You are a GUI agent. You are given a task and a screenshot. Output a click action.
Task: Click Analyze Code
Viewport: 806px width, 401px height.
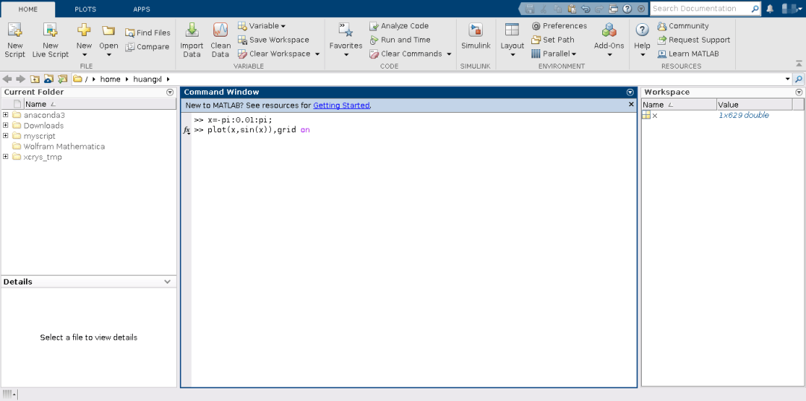click(x=399, y=25)
